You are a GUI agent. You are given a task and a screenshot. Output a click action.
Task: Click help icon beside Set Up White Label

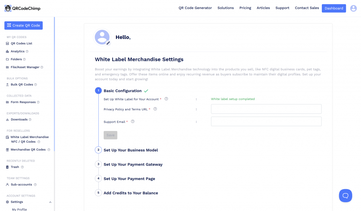coord(166,99)
